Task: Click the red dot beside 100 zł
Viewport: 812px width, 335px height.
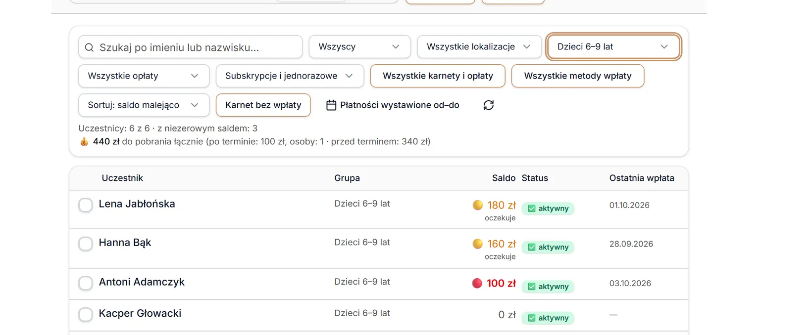Action: [477, 283]
